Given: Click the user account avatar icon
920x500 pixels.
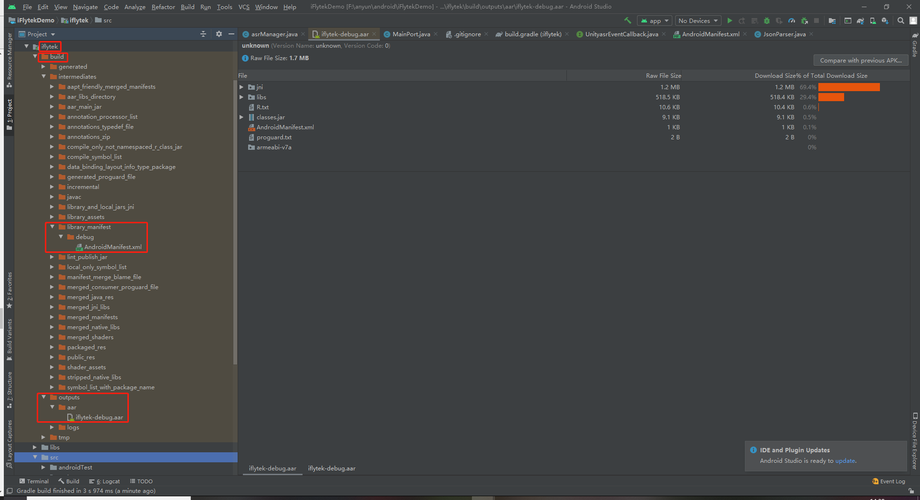Looking at the screenshot, I should (913, 21).
